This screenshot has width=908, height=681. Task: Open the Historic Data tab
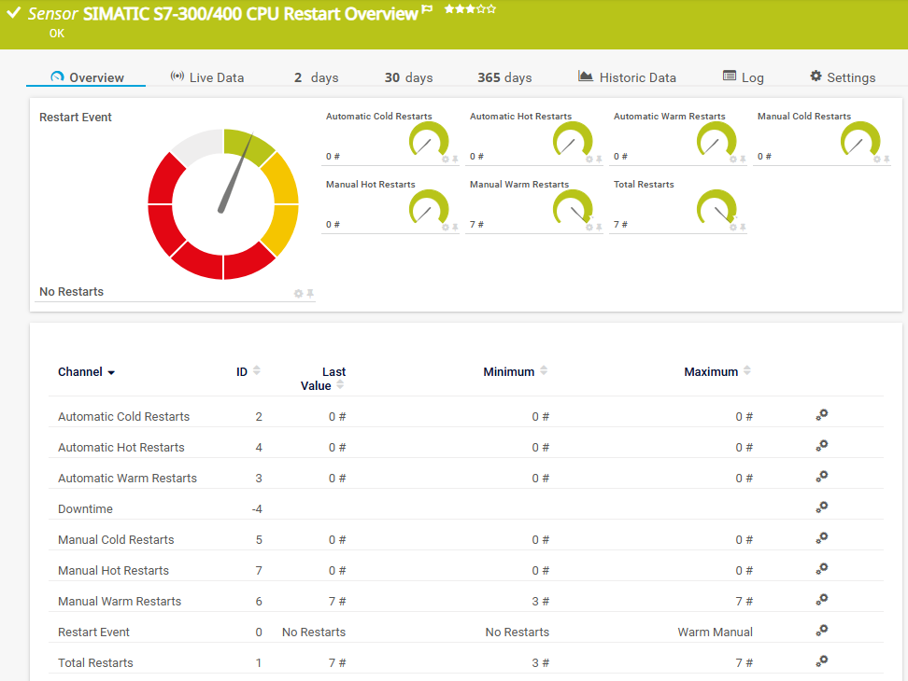pyautogui.click(x=627, y=77)
